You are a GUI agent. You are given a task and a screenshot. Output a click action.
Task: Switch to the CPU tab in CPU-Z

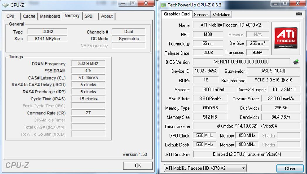coord(10,16)
